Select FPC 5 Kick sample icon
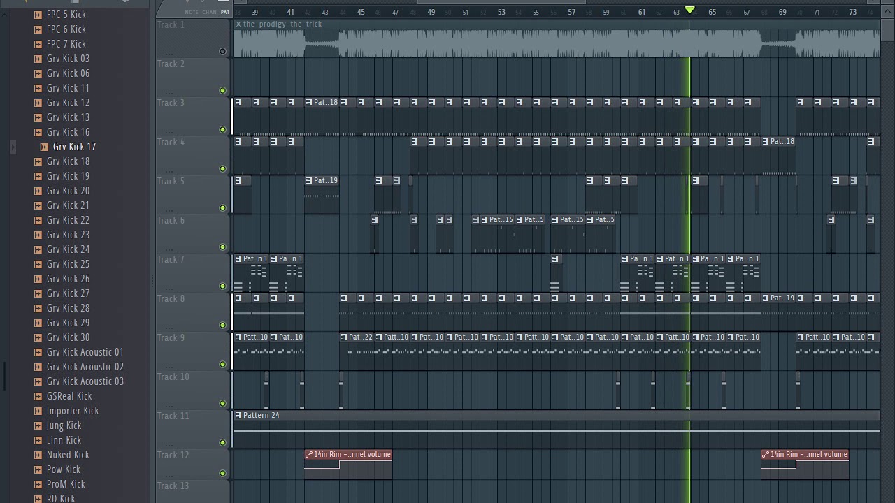The image size is (895, 503). pyautogui.click(x=38, y=15)
